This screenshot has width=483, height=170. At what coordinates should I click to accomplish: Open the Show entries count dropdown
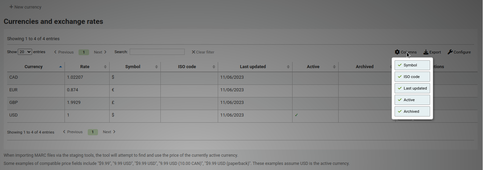pyautogui.click(x=25, y=52)
